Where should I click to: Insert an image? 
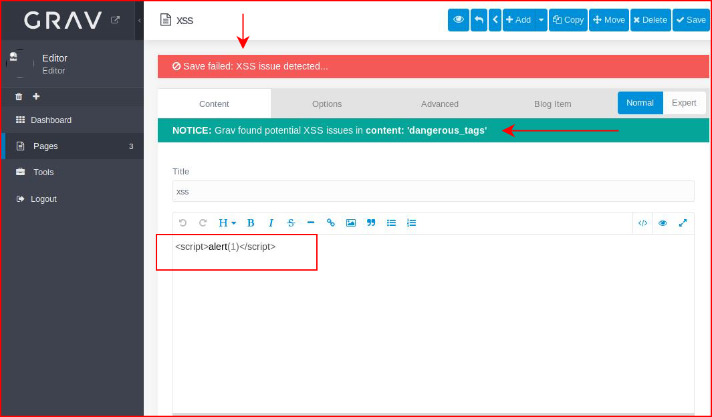tap(350, 223)
